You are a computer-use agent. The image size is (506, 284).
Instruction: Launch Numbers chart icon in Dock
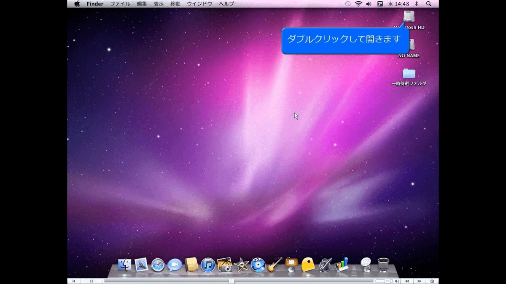pyautogui.click(x=342, y=265)
